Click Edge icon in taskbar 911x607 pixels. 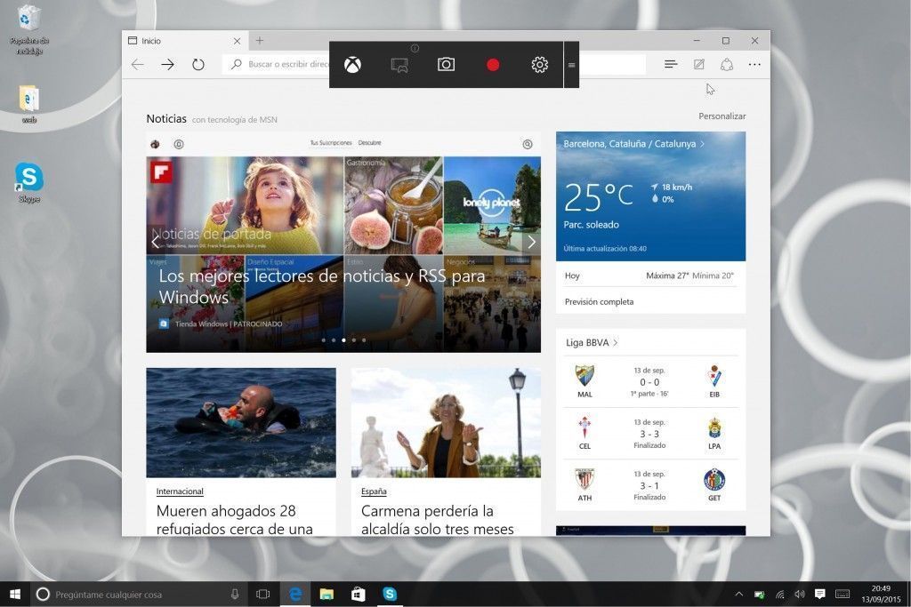coord(295,594)
